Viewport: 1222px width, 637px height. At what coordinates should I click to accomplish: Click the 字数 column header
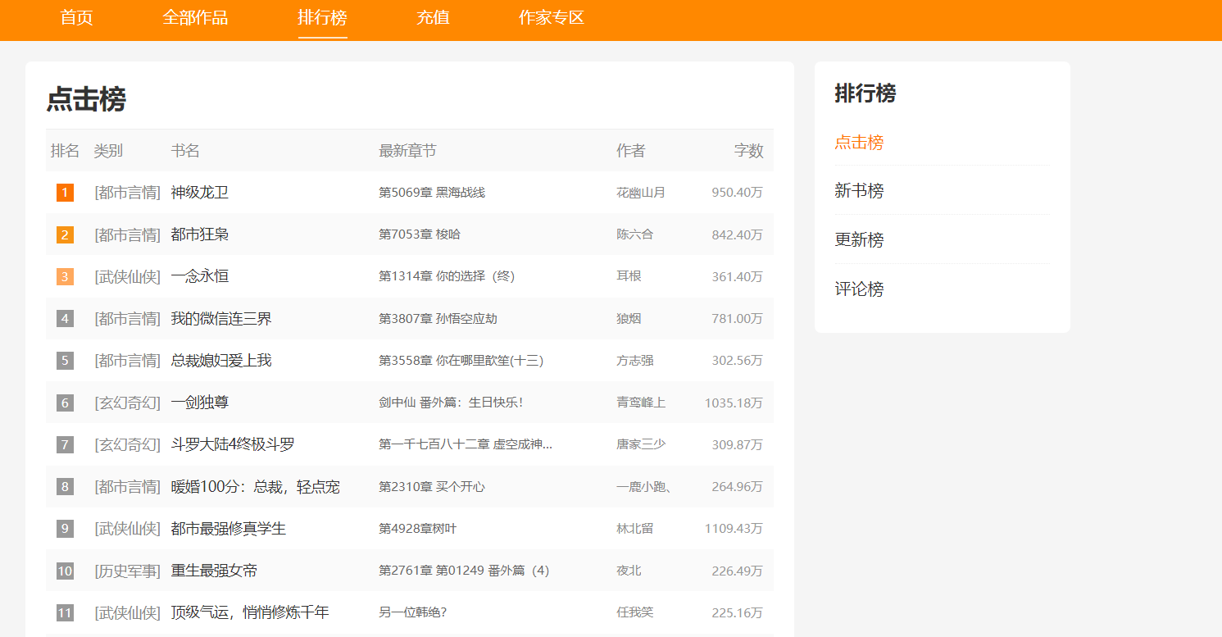point(748,151)
